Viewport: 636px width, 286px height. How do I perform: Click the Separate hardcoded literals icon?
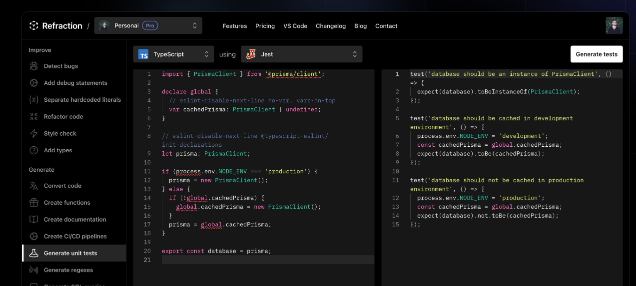coord(34,100)
